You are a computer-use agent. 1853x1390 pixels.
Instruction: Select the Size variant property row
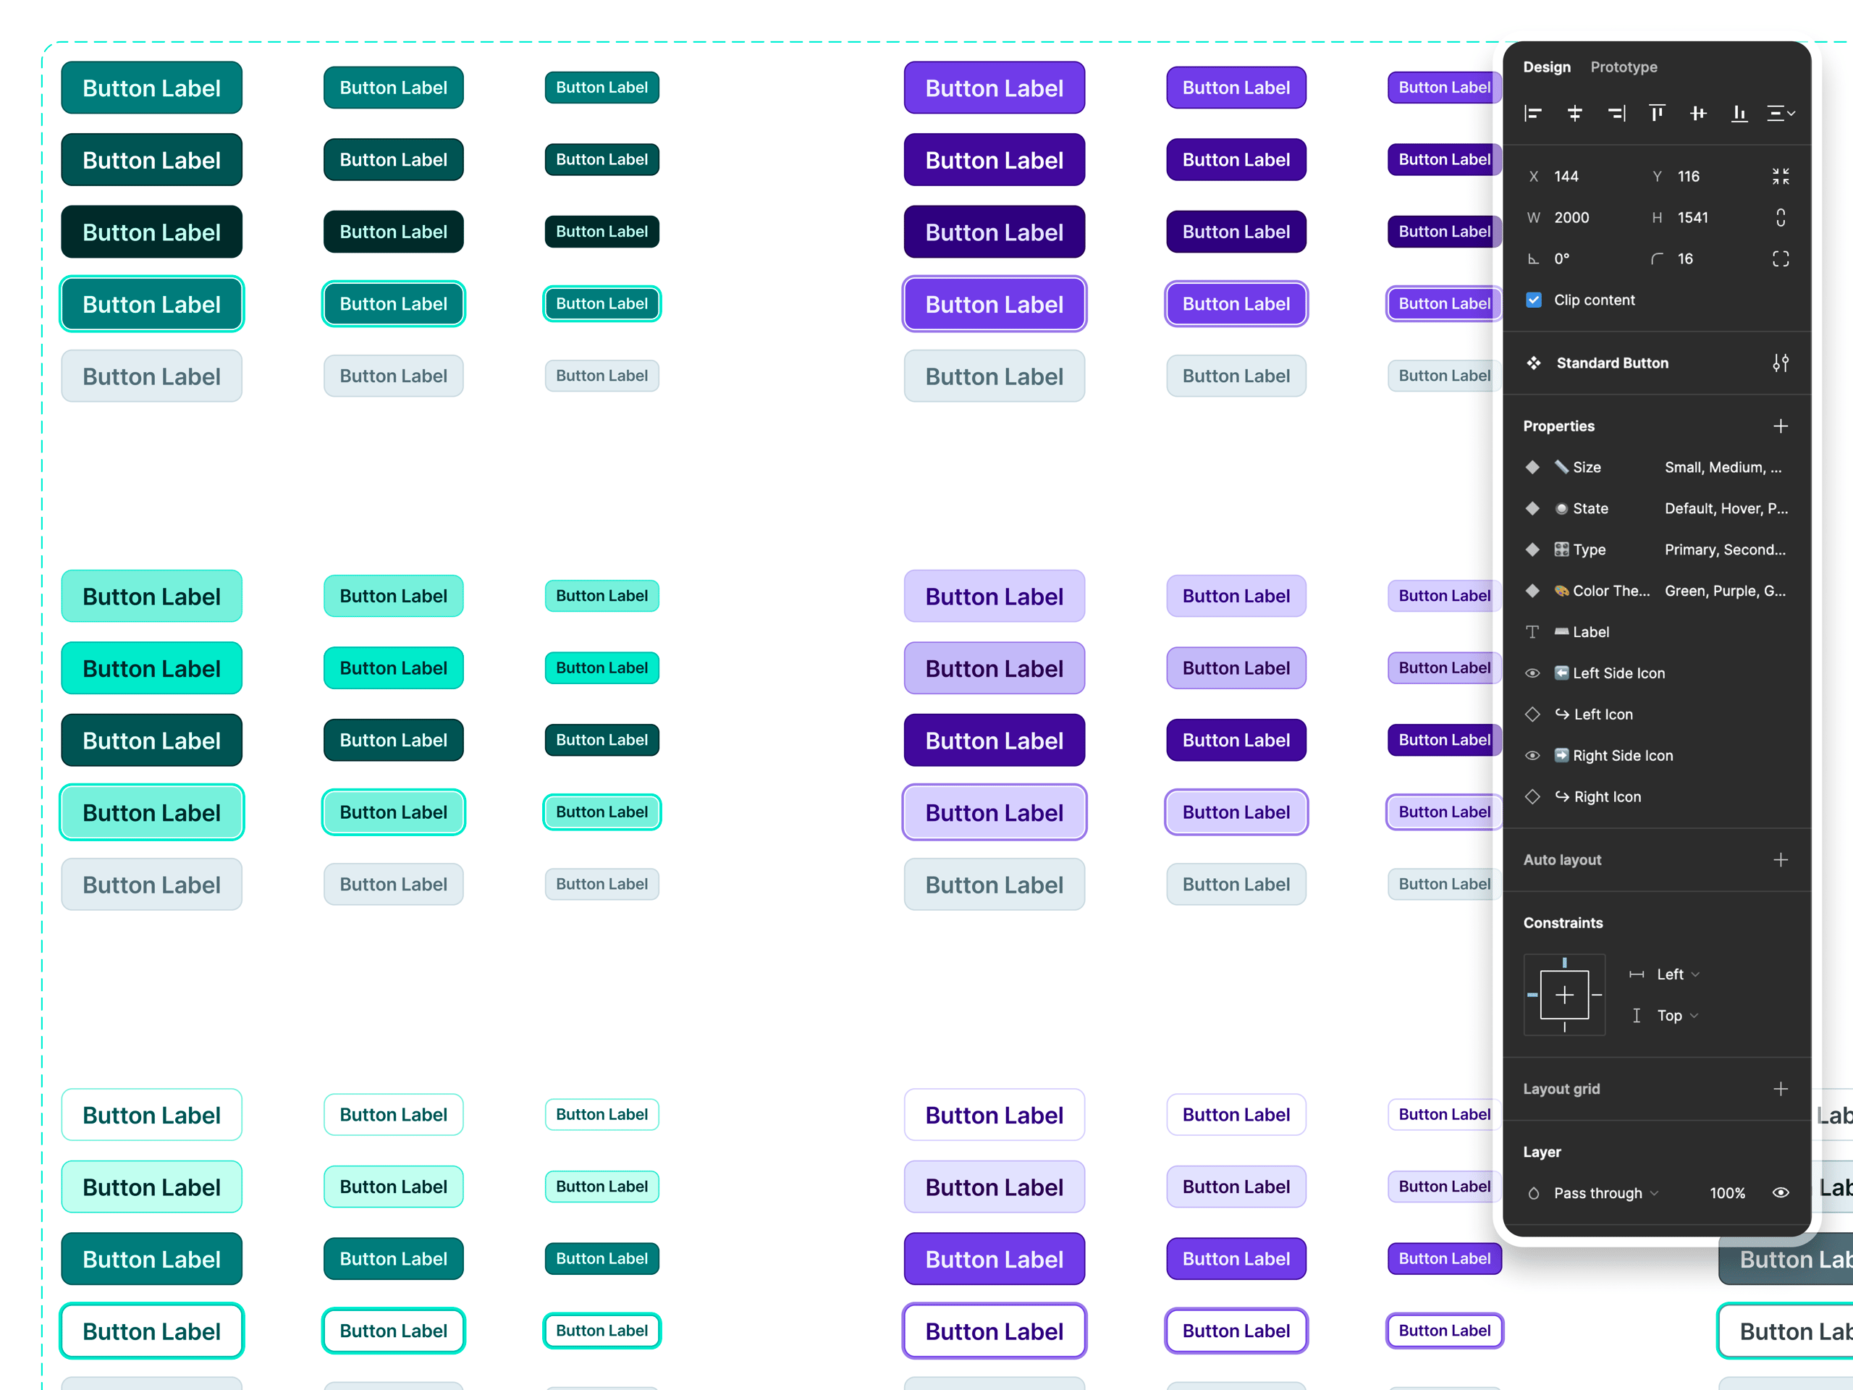(x=1657, y=468)
